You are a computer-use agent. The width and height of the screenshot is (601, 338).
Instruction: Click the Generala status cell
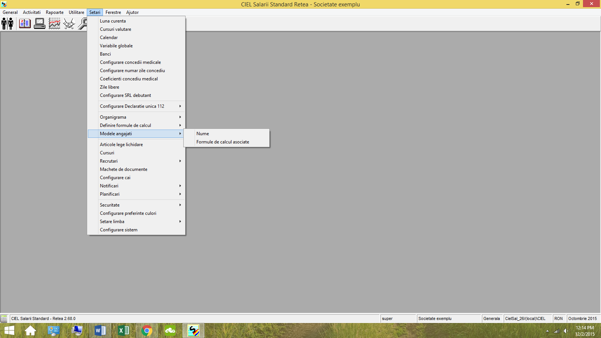[x=492, y=318]
